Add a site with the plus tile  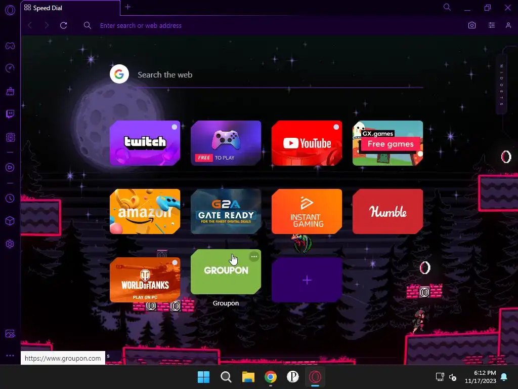click(x=307, y=280)
